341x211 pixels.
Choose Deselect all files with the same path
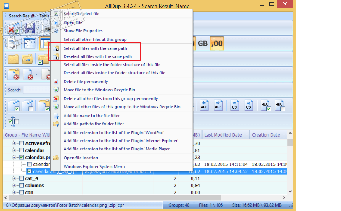(x=98, y=57)
